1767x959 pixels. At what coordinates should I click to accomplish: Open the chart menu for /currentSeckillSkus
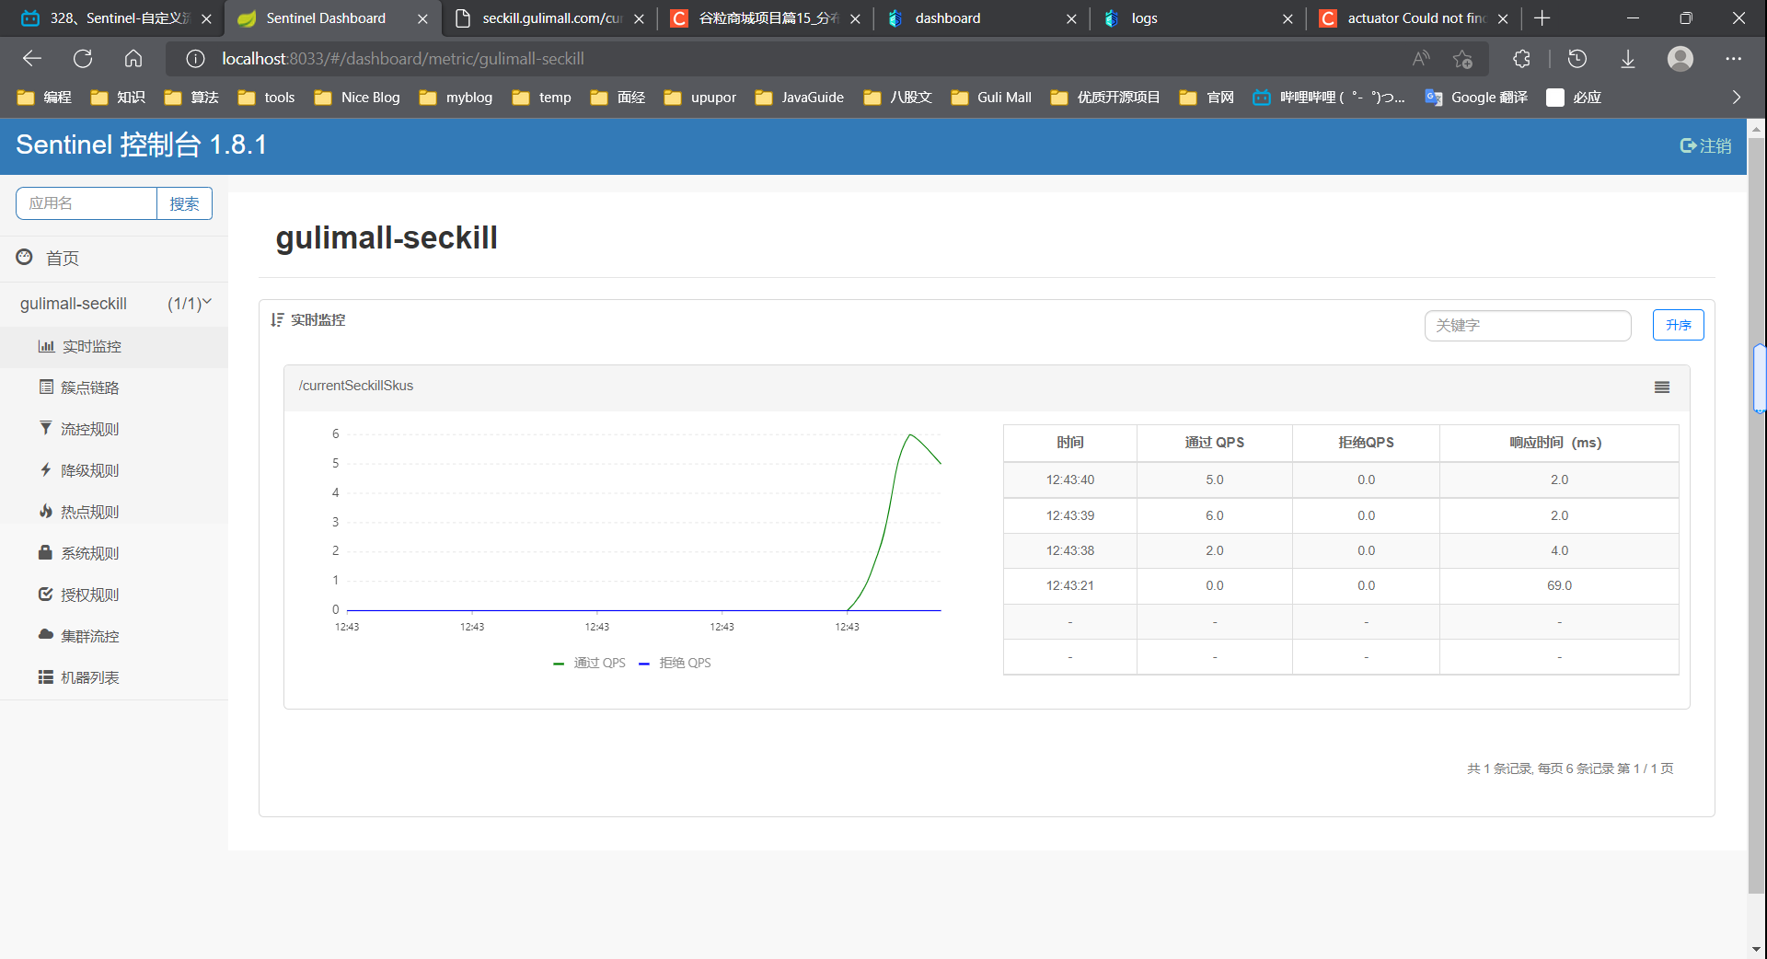pos(1662,387)
